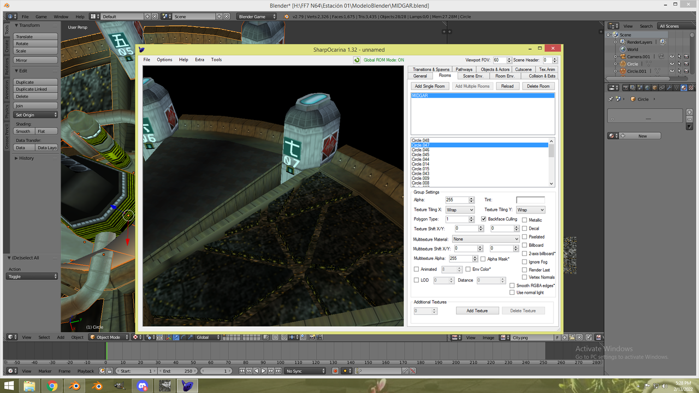The image size is (699, 393).
Task: Click the Tint color swatch
Action: [x=530, y=200]
